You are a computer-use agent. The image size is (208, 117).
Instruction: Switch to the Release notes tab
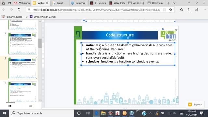[155, 3]
